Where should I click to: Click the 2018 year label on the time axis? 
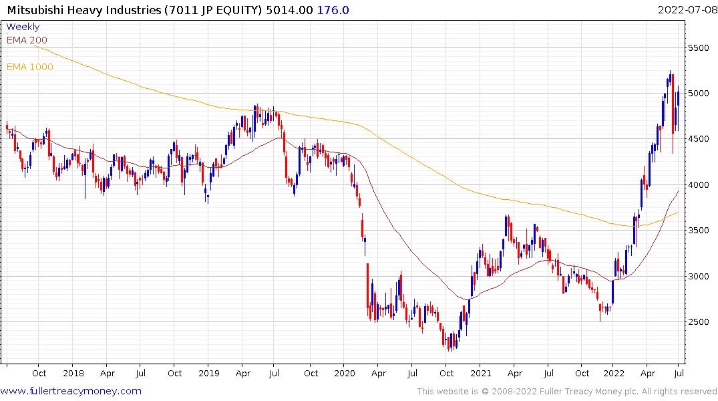pos(73,373)
